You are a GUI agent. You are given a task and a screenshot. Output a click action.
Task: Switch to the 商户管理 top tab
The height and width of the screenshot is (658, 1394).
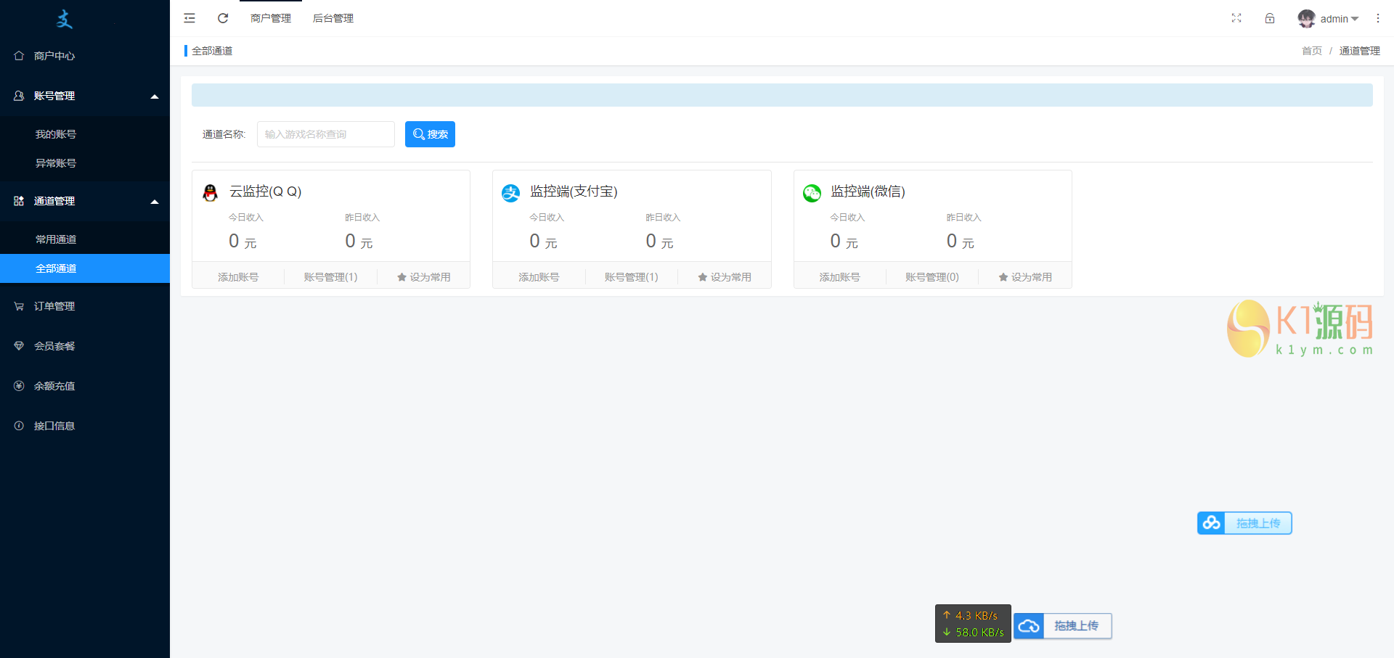pyautogui.click(x=271, y=18)
